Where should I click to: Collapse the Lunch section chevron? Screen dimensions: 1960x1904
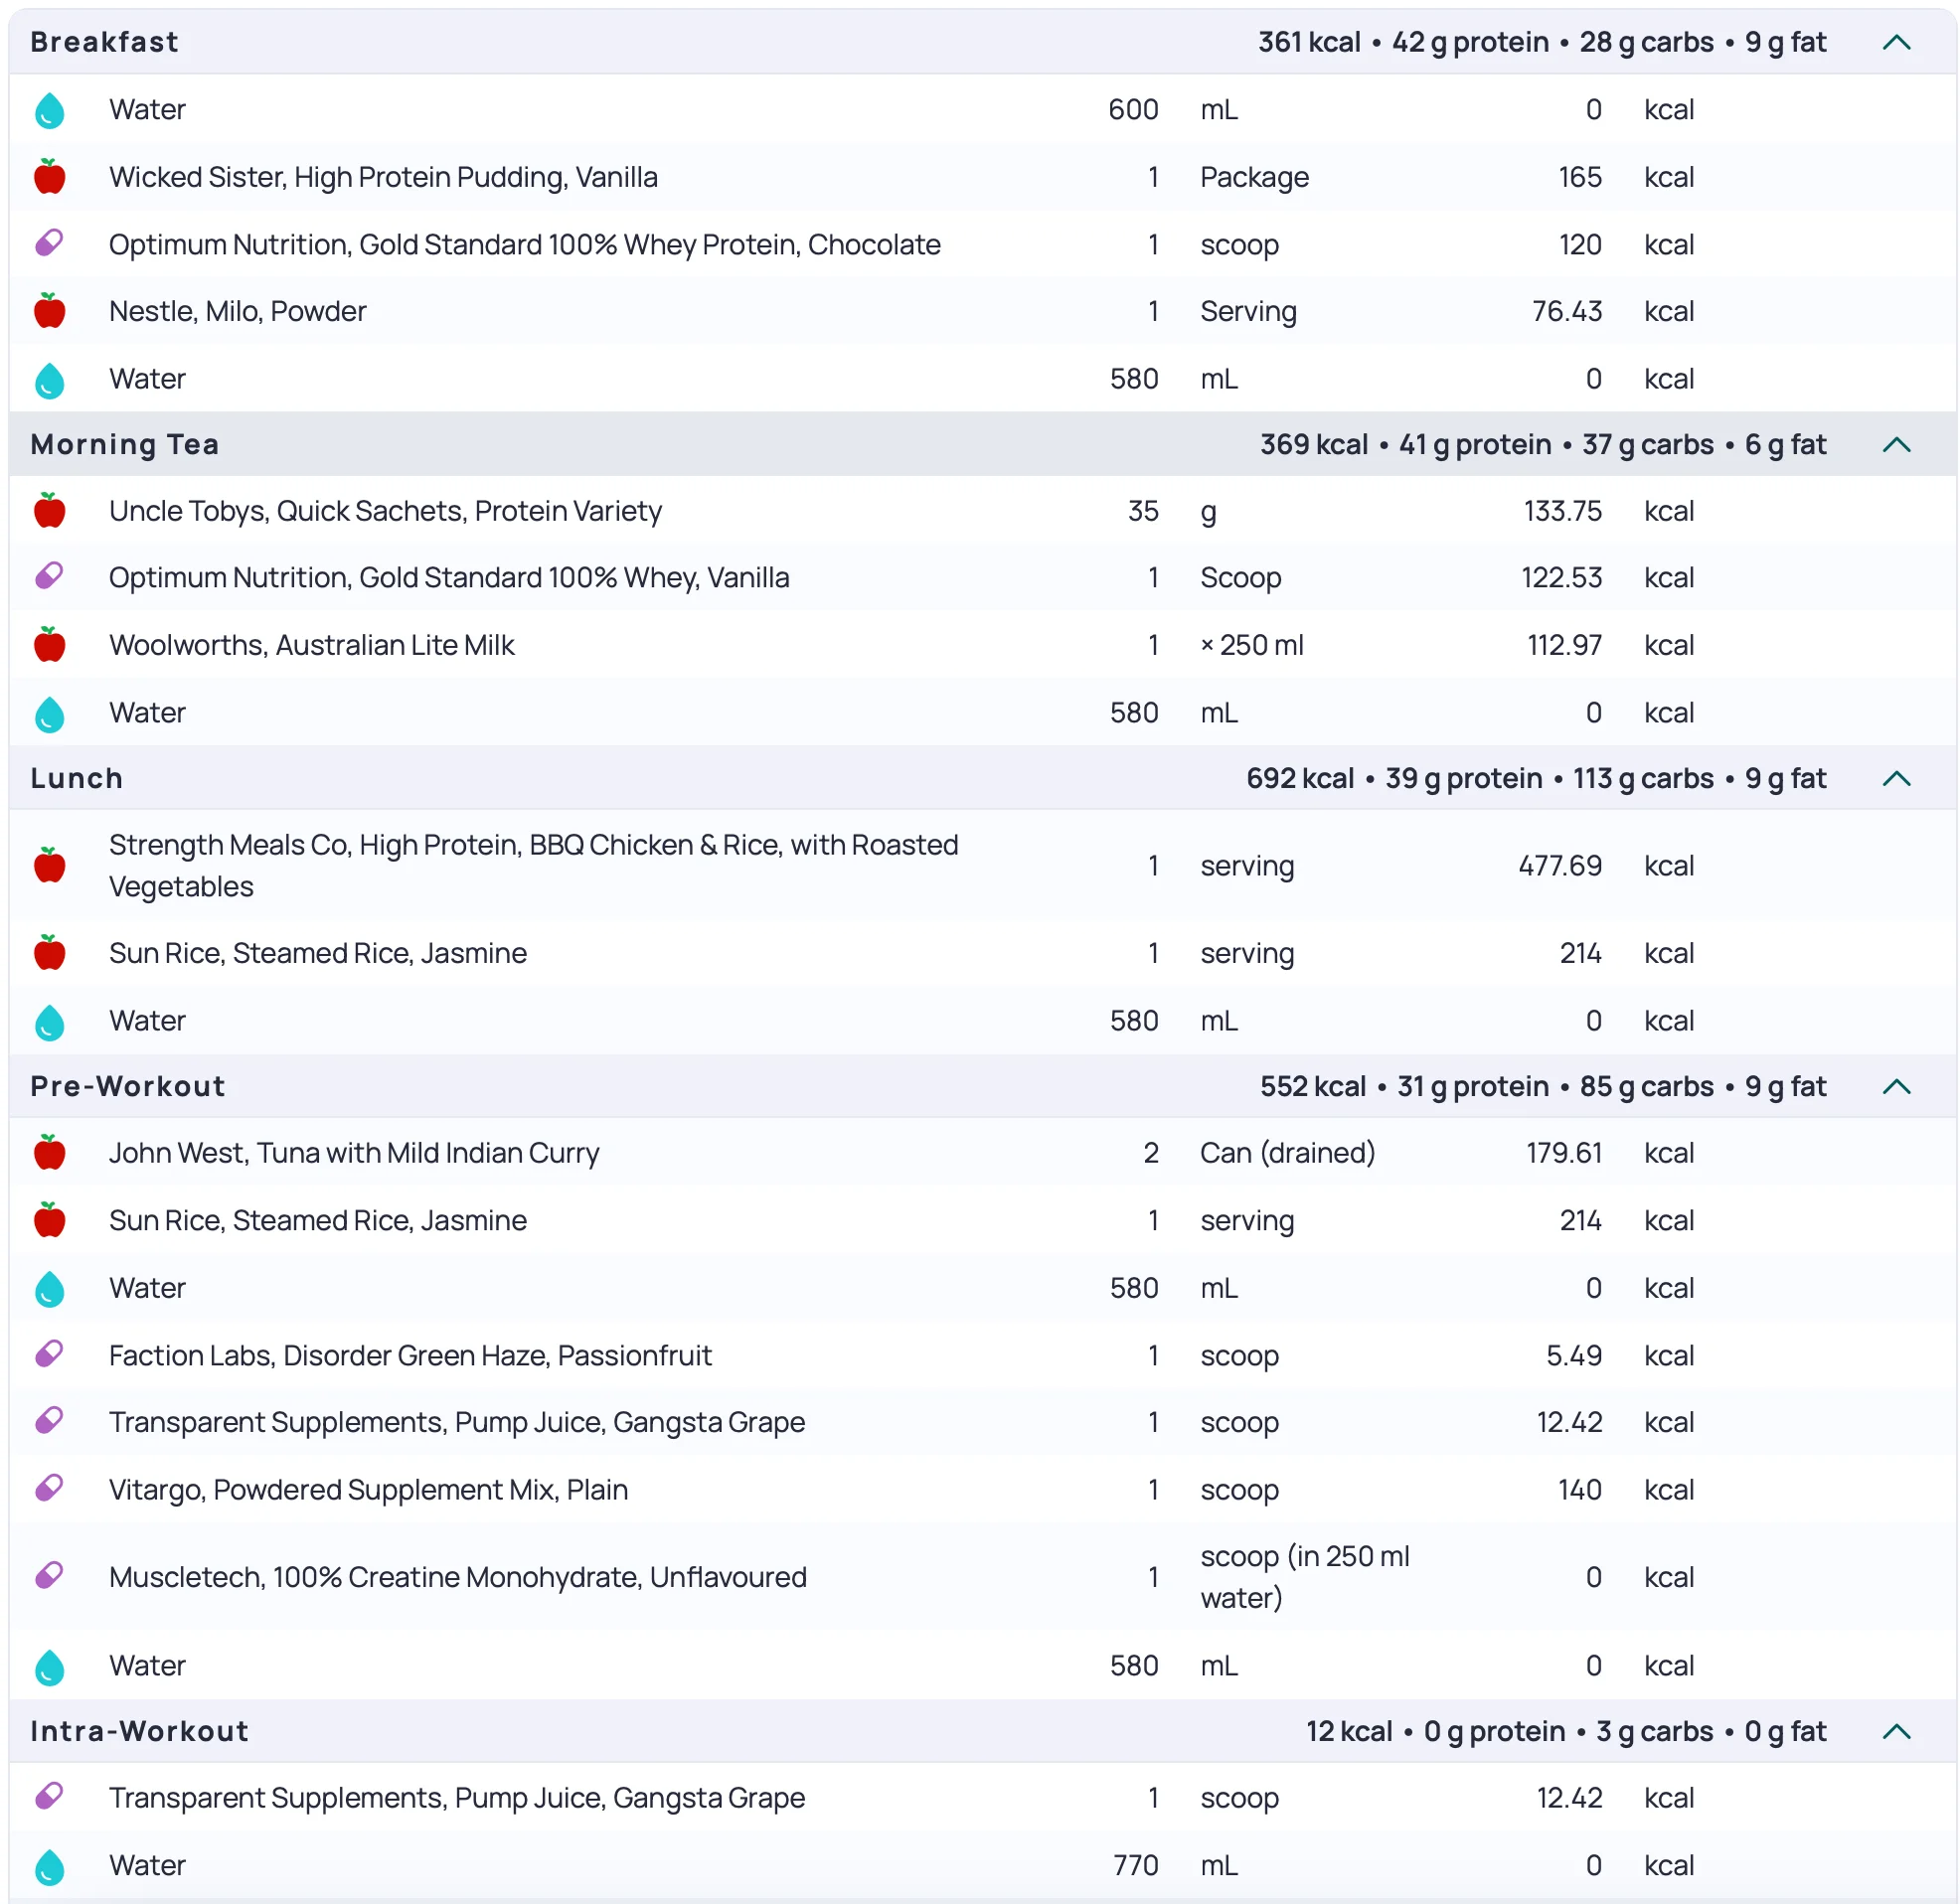point(1896,779)
